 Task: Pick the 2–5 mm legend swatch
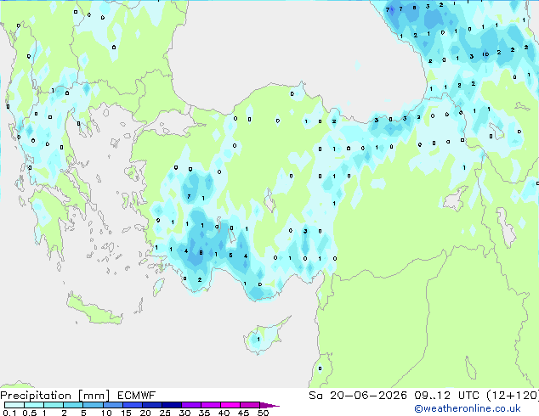click(x=73, y=405)
